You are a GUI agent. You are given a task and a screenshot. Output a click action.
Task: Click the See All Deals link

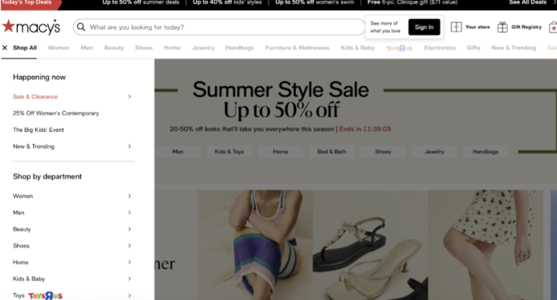[528, 2]
